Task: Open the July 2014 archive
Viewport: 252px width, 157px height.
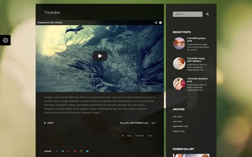Action: 177,117
